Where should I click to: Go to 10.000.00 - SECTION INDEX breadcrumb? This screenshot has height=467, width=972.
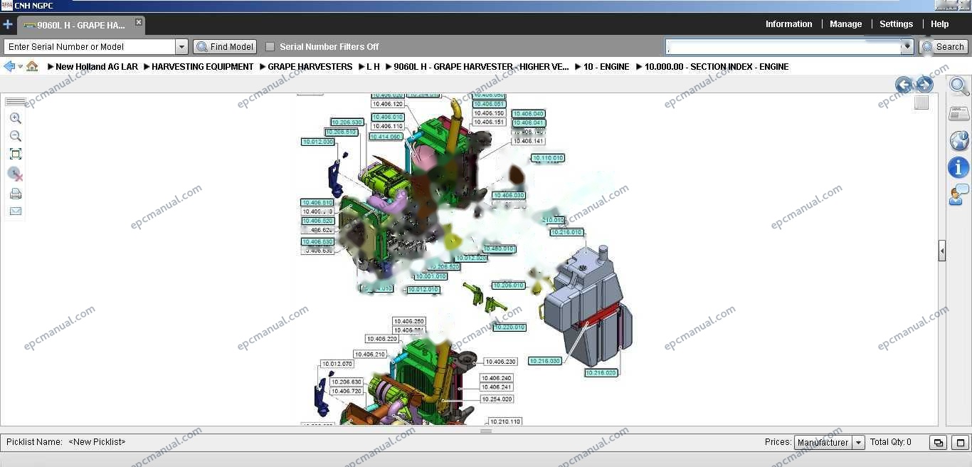point(717,67)
